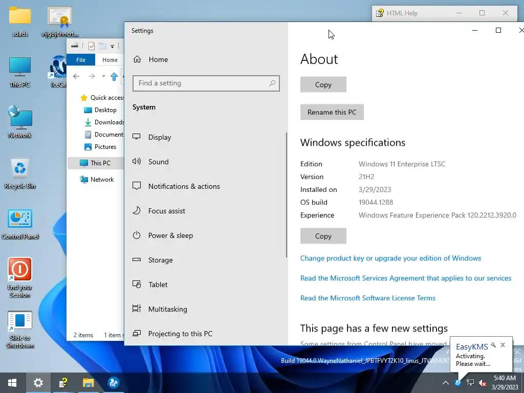The height and width of the screenshot is (393, 524).
Task: Select This PC in Explorer tree
Action: click(x=96, y=163)
